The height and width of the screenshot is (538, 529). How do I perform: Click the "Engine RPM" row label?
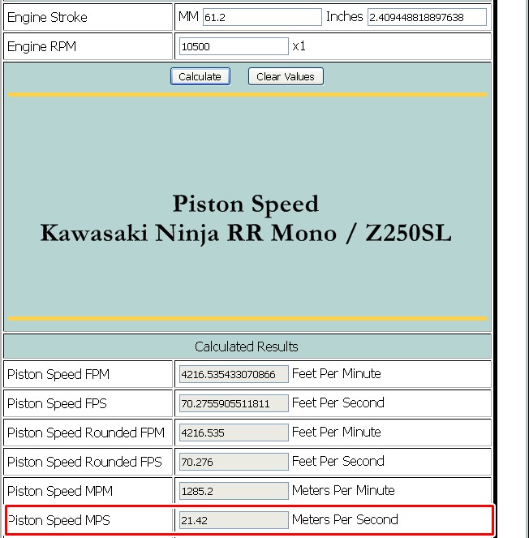coord(41,46)
